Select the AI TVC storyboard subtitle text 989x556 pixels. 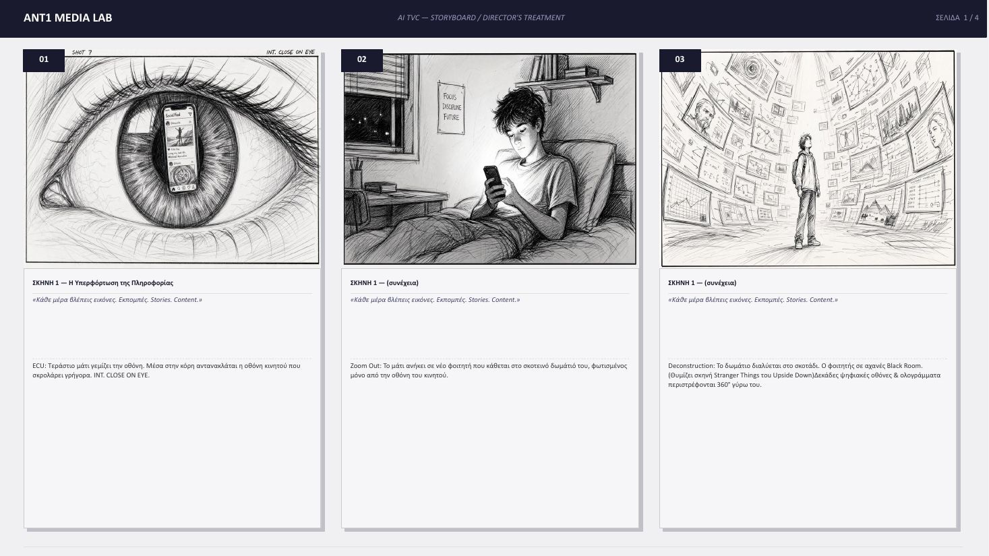481,18
